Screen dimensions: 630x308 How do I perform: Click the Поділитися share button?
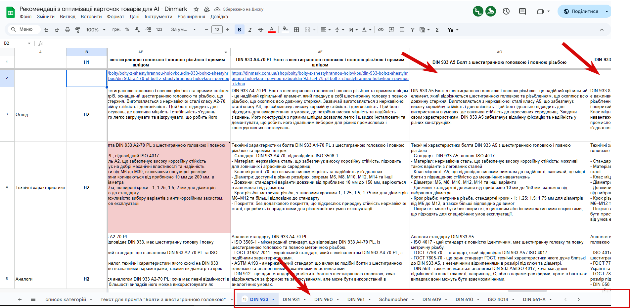(580, 11)
